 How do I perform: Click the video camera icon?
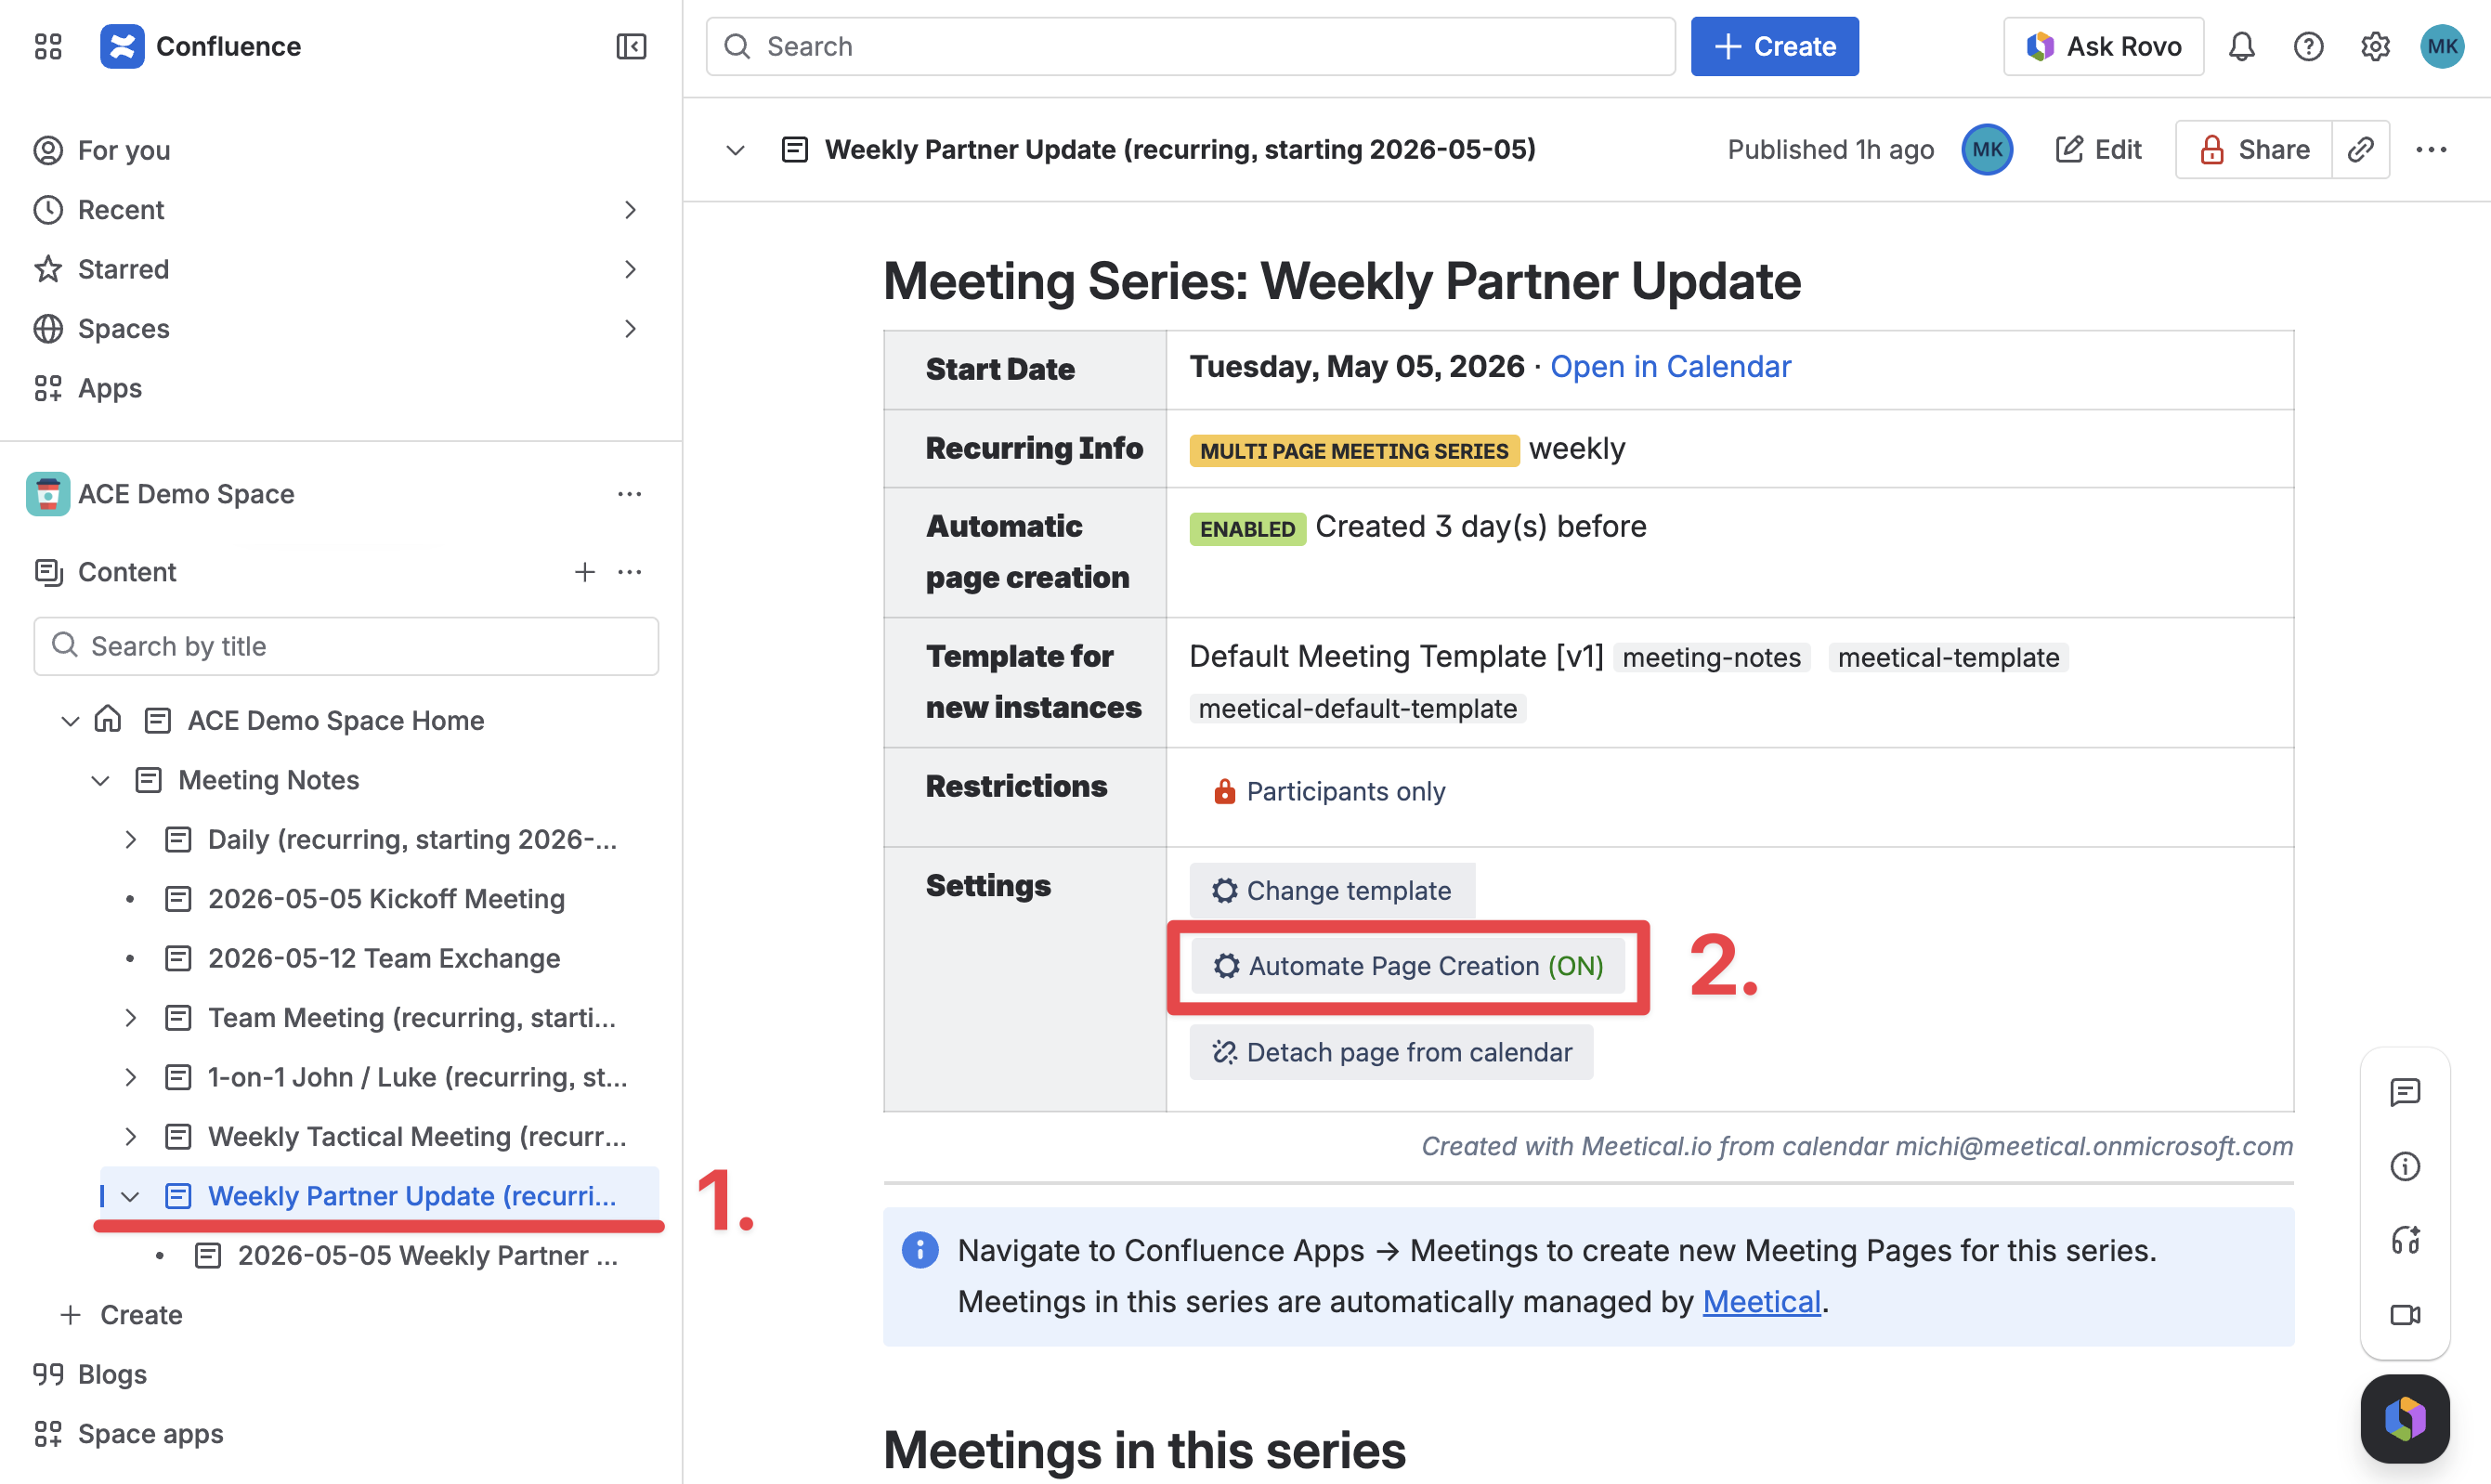coord(2404,1314)
